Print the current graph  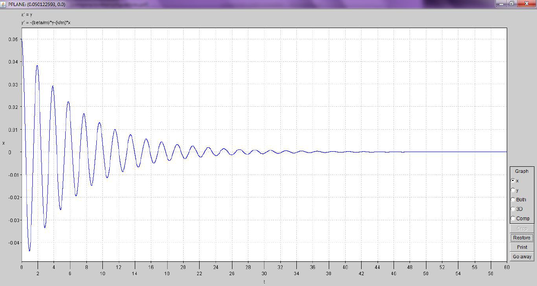pos(522,247)
